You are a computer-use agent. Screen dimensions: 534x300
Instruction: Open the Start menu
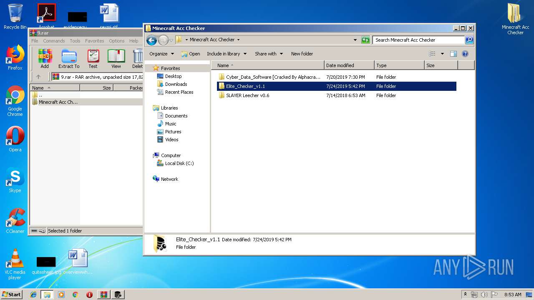click(x=12, y=294)
